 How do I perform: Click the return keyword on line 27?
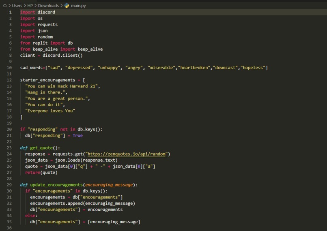32,173
